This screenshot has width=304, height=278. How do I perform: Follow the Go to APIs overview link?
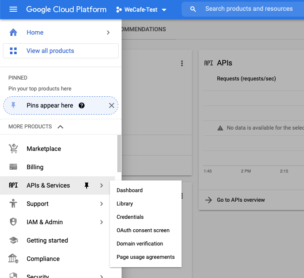click(241, 200)
